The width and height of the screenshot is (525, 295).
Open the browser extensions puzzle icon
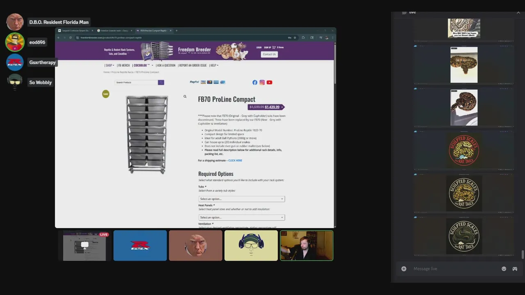click(x=303, y=38)
